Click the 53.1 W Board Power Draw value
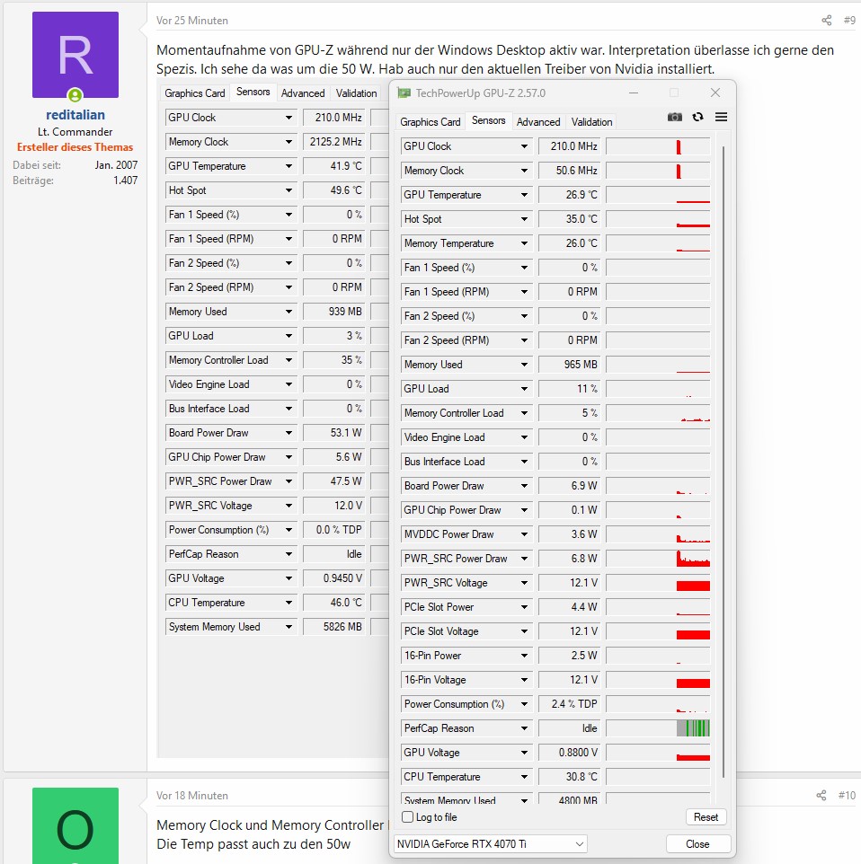Viewport: 861px width, 864px height. coord(333,433)
